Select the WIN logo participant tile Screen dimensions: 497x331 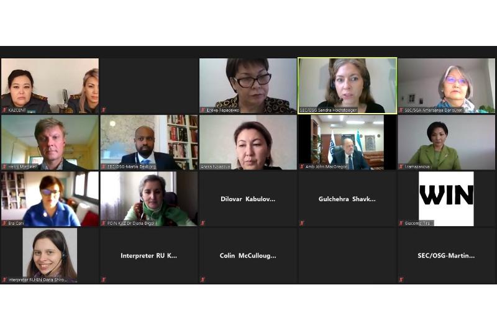pyautogui.click(x=446, y=199)
